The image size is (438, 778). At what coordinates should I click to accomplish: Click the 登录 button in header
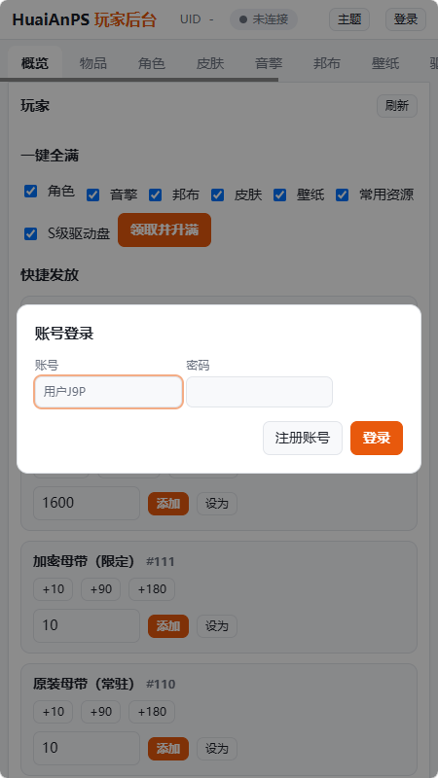point(406,19)
